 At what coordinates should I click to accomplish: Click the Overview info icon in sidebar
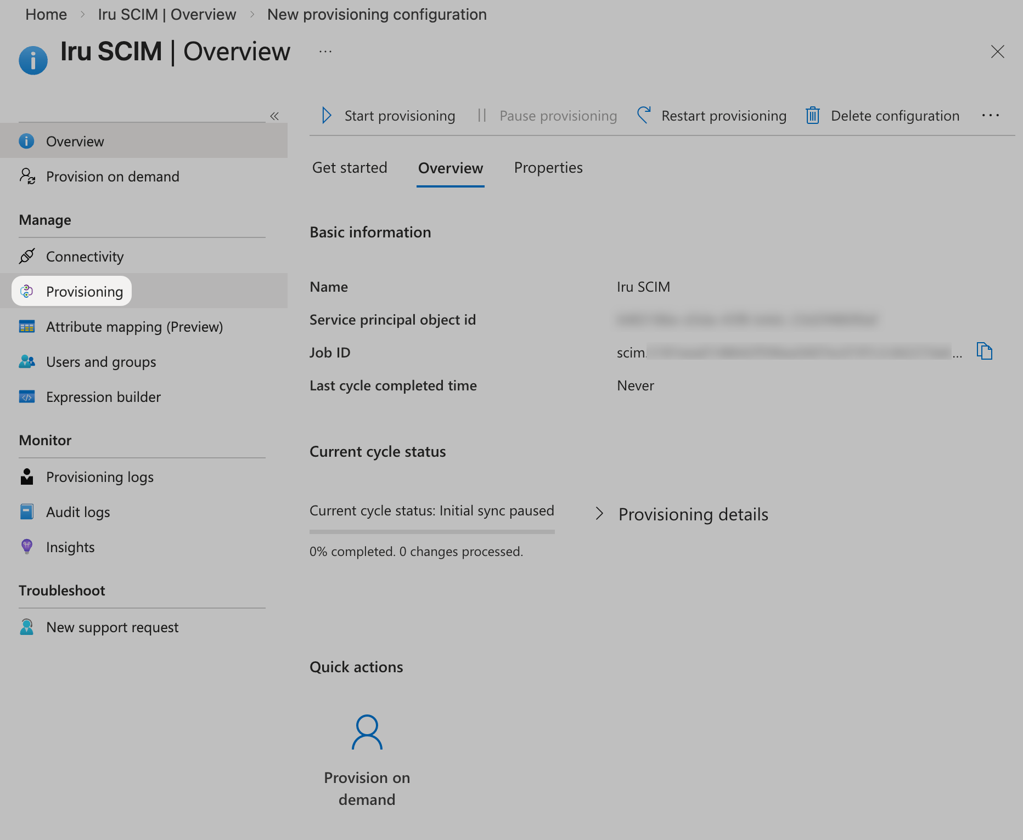26,141
